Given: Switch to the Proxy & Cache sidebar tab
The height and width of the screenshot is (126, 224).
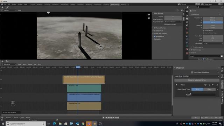Looking at the screenshot, I should click(x=222, y=97).
